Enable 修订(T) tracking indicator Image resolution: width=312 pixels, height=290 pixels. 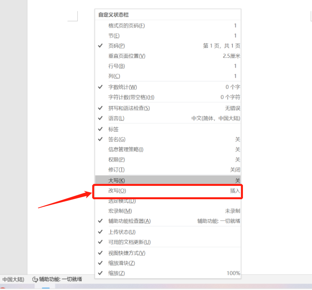pos(168,170)
